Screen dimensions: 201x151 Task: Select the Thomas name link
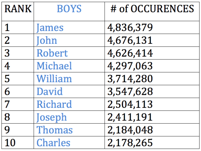(55, 130)
